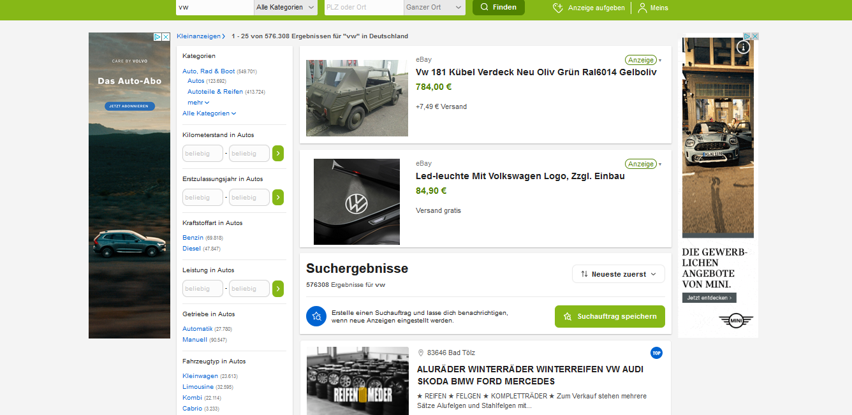852x415 pixels.
Task: Filter by Cabrio vehicle type
Action: (x=192, y=408)
